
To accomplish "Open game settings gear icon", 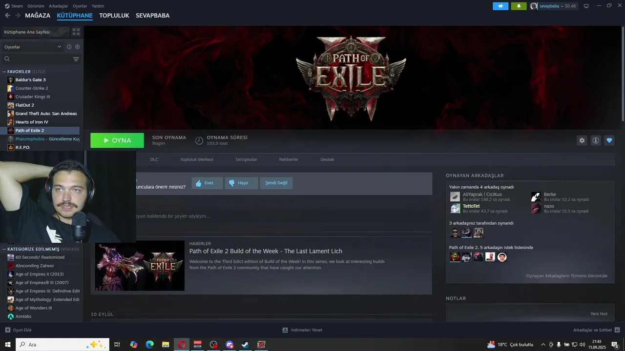I will [582, 140].
